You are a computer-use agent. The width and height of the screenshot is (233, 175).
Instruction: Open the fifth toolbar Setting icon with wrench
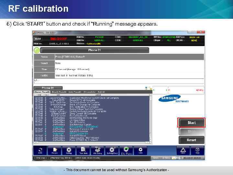tap(97, 150)
